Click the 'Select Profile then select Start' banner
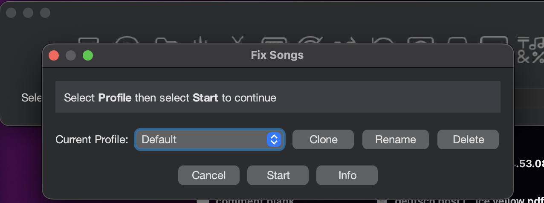This screenshot has height=203, width=544. 278,98
